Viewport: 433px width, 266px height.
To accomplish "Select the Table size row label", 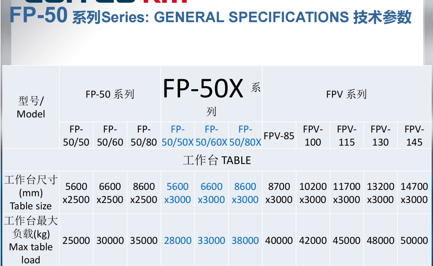I will [31, 193].
